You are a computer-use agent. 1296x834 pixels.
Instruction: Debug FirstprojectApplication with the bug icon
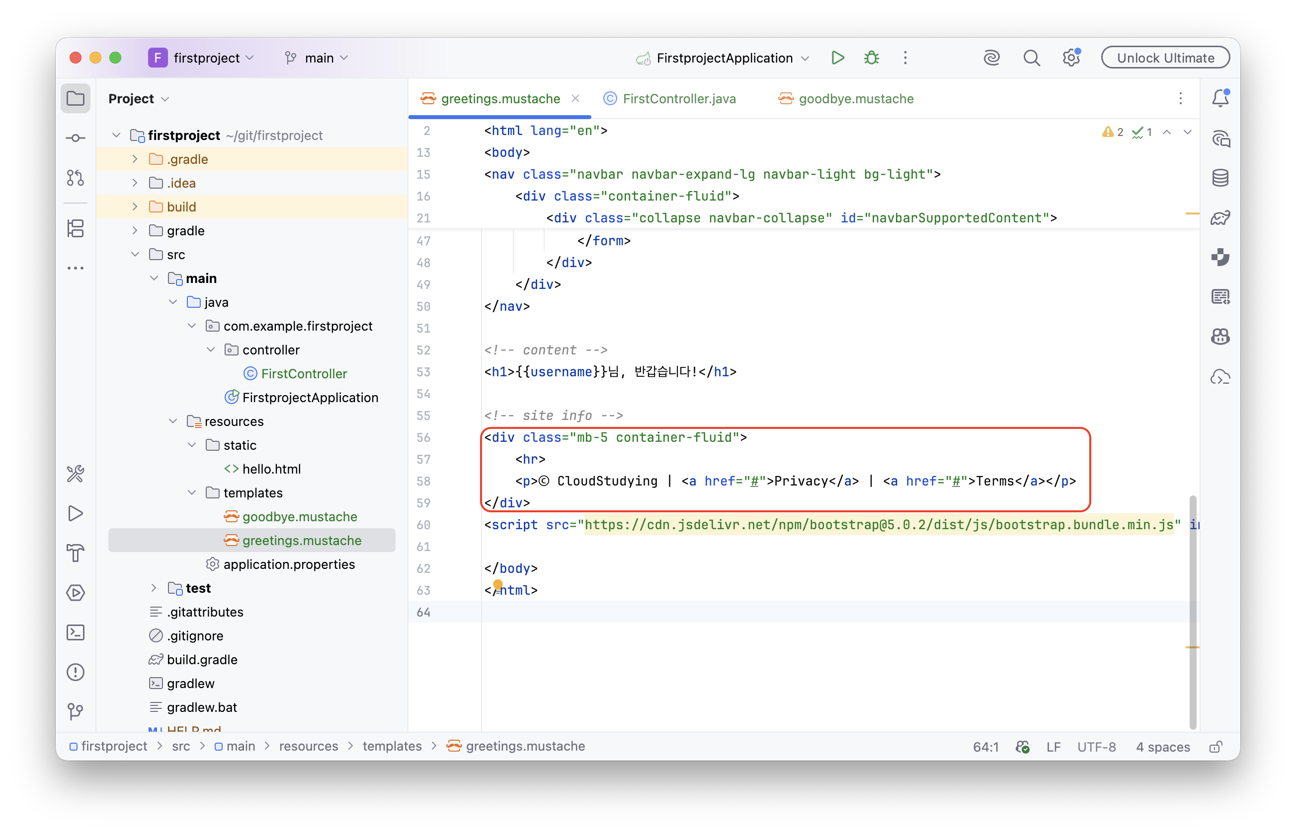[872, 58]
